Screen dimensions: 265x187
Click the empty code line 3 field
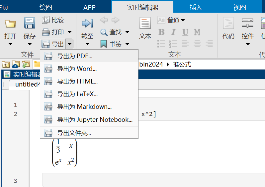[x=154, y=180]
